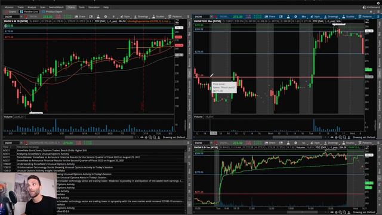
Task: Zoom out on the bottom-right 1m chart
Action: click(x=344, y=213)
